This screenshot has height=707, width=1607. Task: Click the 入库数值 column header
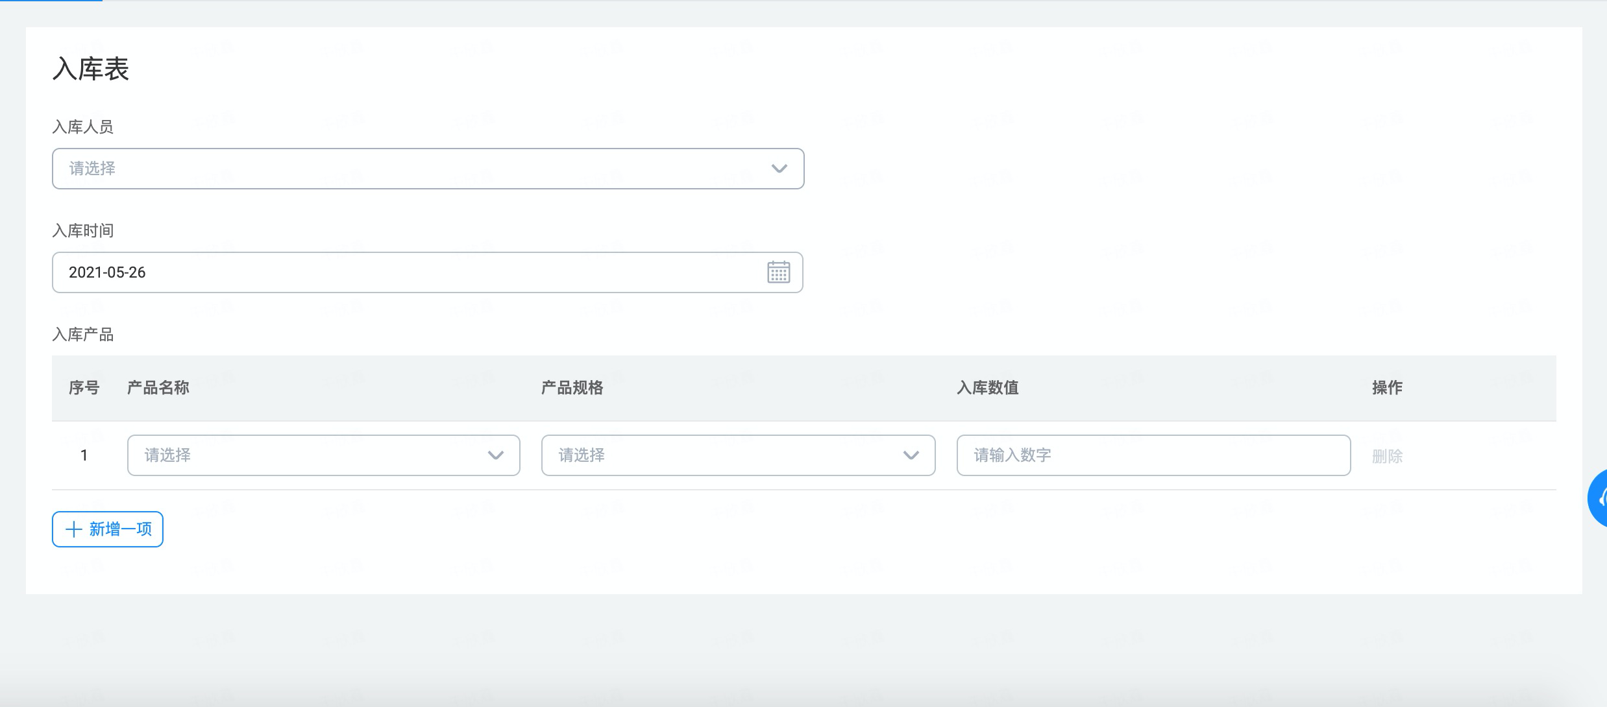987,388
